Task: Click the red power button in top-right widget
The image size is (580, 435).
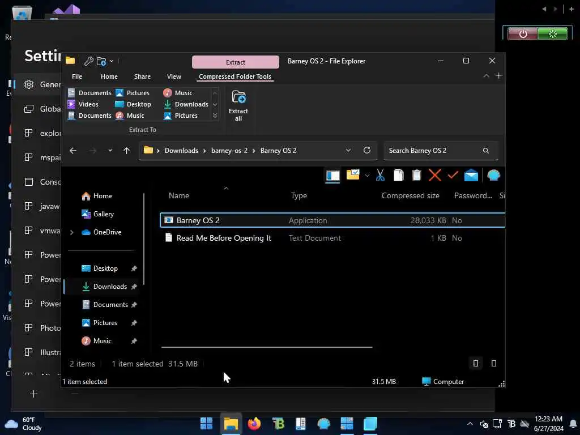Action: [523, 34]
